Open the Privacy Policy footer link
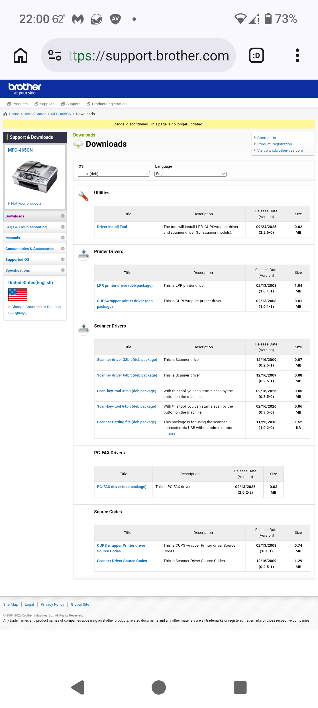 (x=52, y=605)
